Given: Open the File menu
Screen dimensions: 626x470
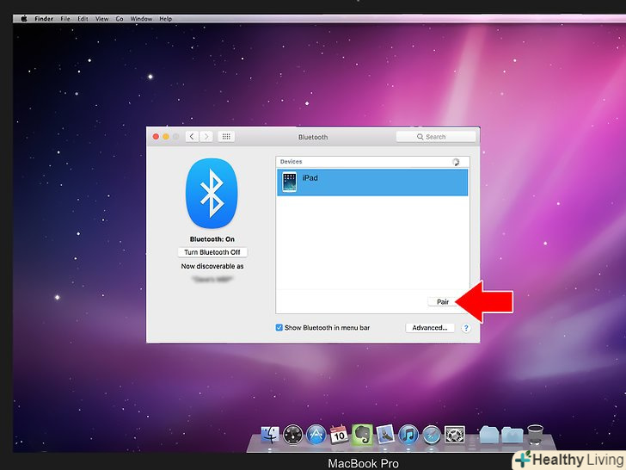Looking at the screenshot, I should click(x=65, y=19).
